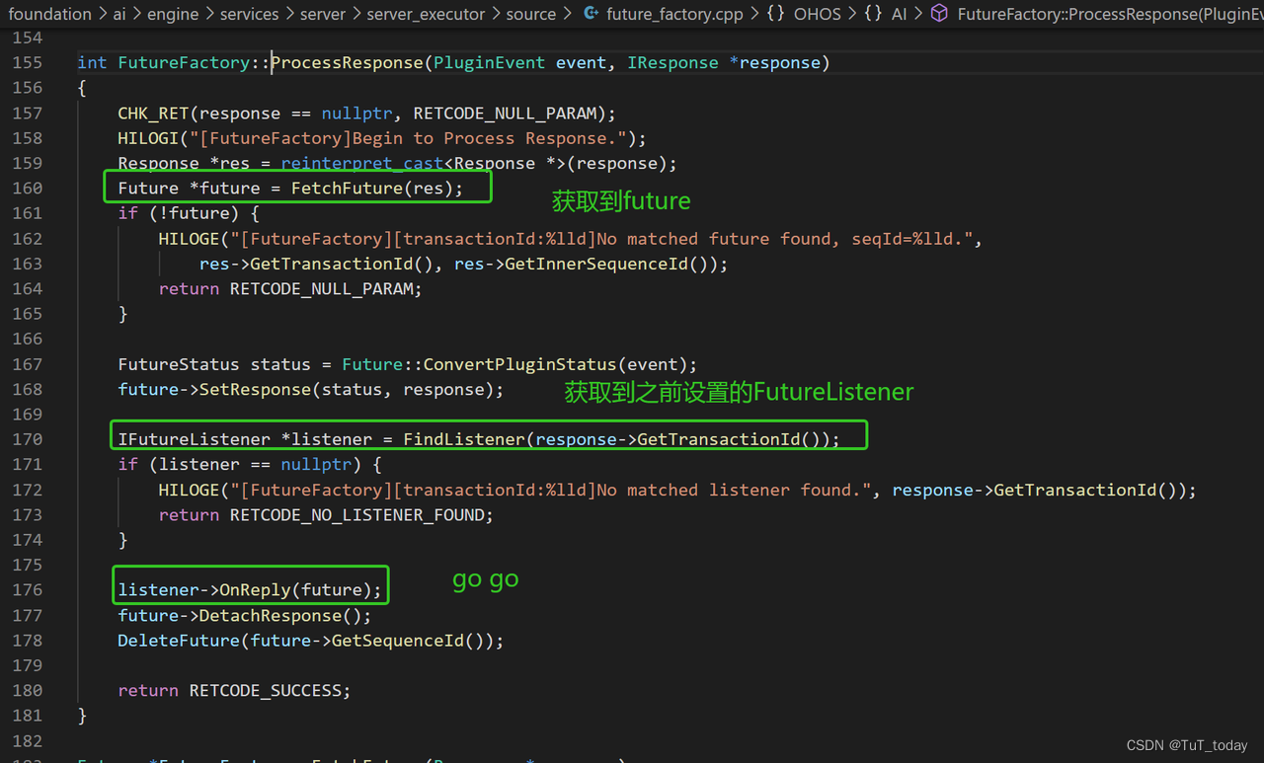The width and height of the screenshot is (1264, 763).
Task: Click HILOGE call on line 172
Action: pos(189,490)
